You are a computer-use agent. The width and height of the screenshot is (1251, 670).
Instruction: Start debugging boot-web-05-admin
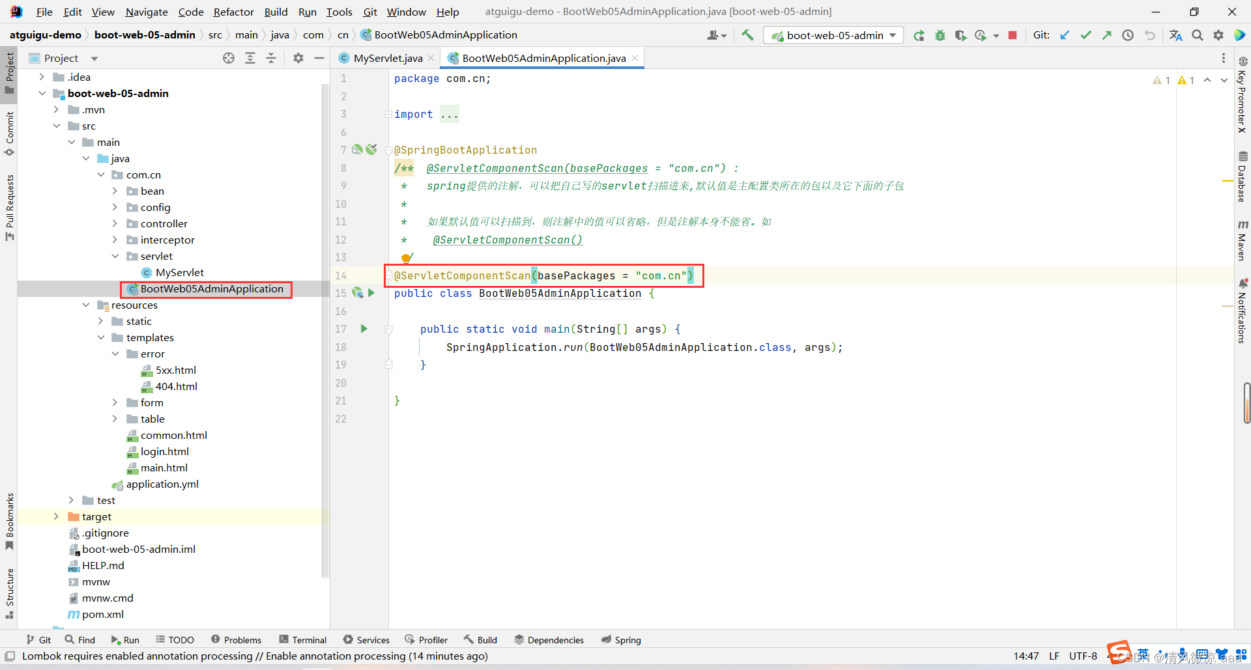[x=940, y=35]
